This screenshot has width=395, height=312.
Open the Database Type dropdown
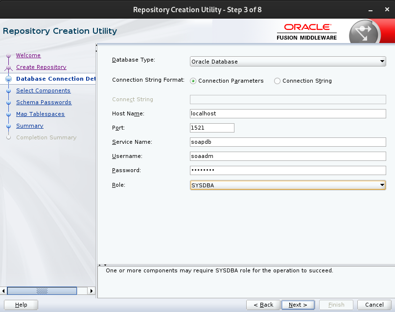point(288,62)
